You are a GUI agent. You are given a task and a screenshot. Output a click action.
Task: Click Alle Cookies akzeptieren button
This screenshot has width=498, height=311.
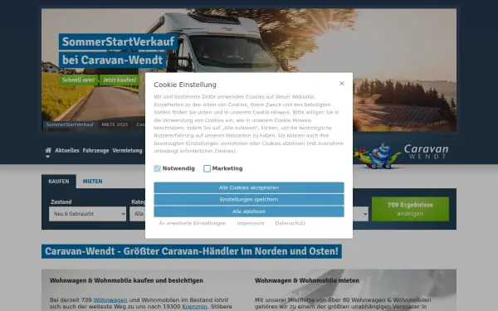249,187
